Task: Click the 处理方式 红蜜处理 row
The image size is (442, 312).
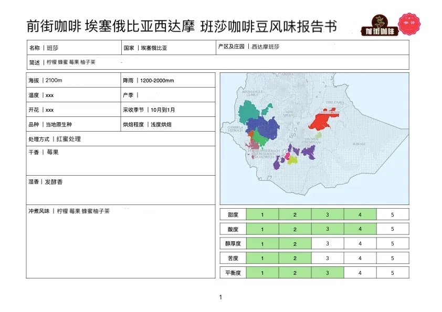Action: click(121, 139)
